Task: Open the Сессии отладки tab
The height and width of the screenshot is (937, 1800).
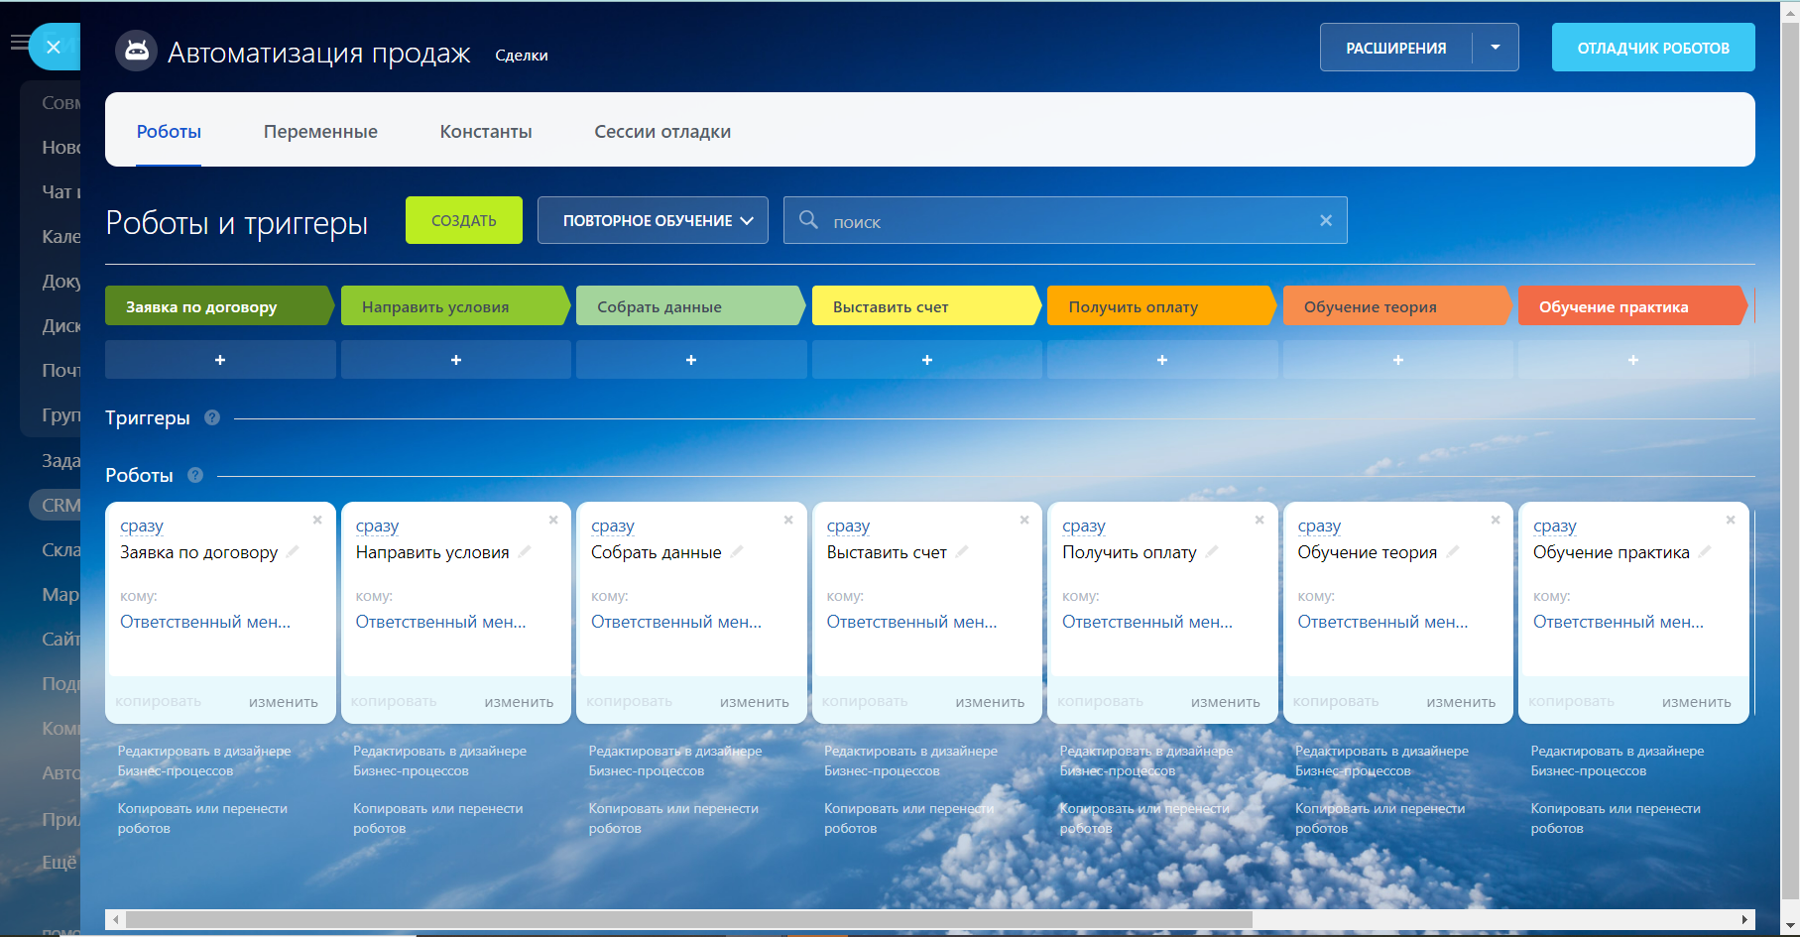Action: tap(662, 132)
